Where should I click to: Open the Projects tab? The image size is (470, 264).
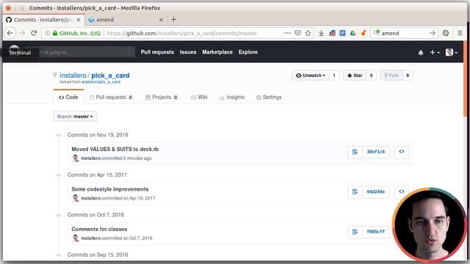[162, 98]
